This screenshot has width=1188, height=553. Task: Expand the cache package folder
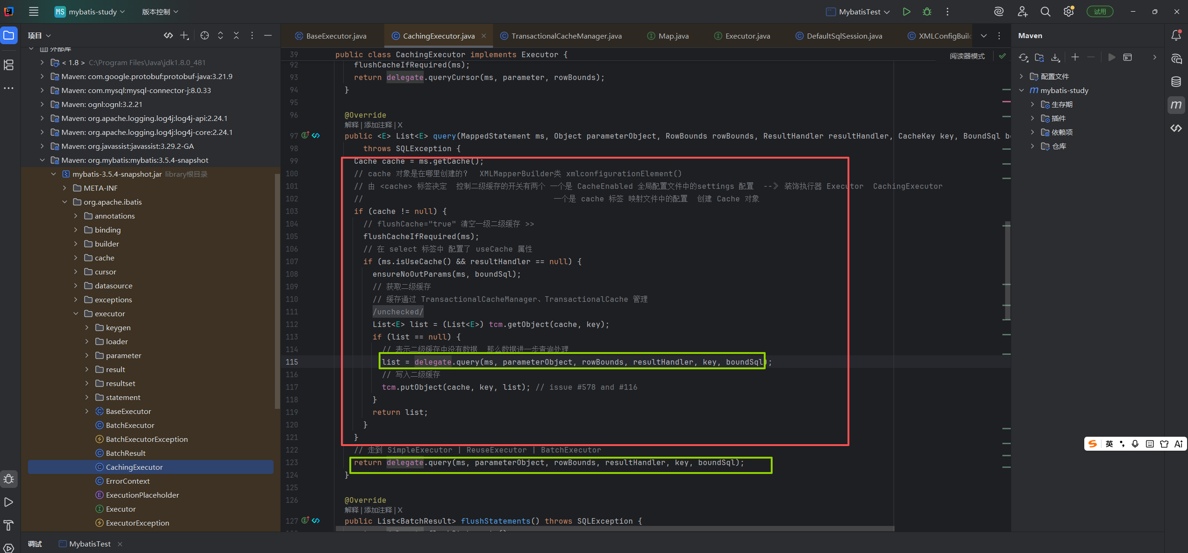click(76, 258)
